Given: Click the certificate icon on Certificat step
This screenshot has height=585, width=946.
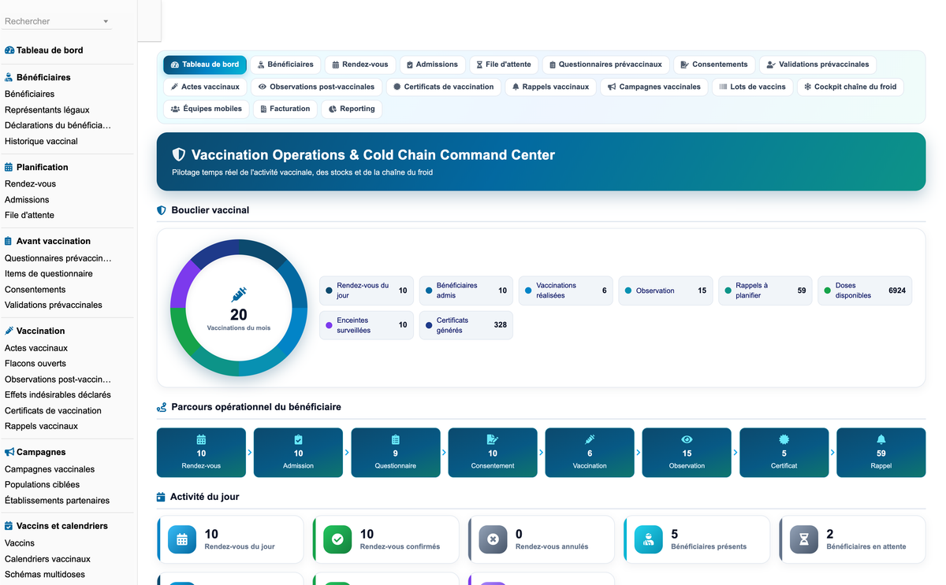Looking at the screenshot, I should pyautogui.click(x=784, y=439).
